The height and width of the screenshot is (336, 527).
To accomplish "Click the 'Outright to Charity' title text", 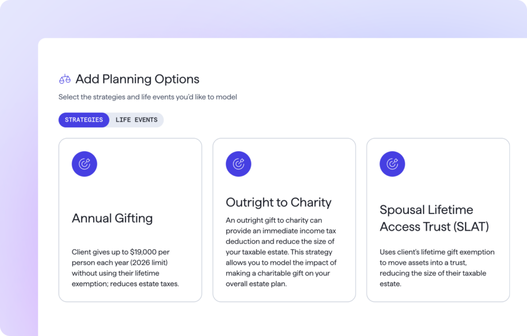I will click(x=278, y=202).
